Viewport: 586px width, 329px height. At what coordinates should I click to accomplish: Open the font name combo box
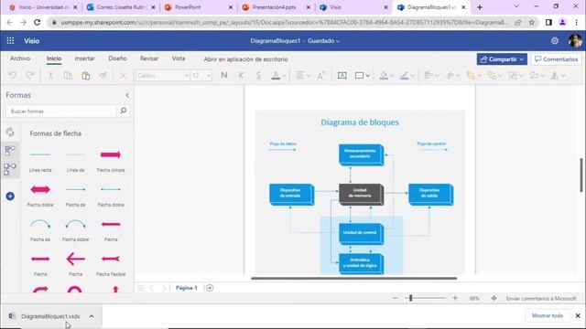click(x=163, y=75)
